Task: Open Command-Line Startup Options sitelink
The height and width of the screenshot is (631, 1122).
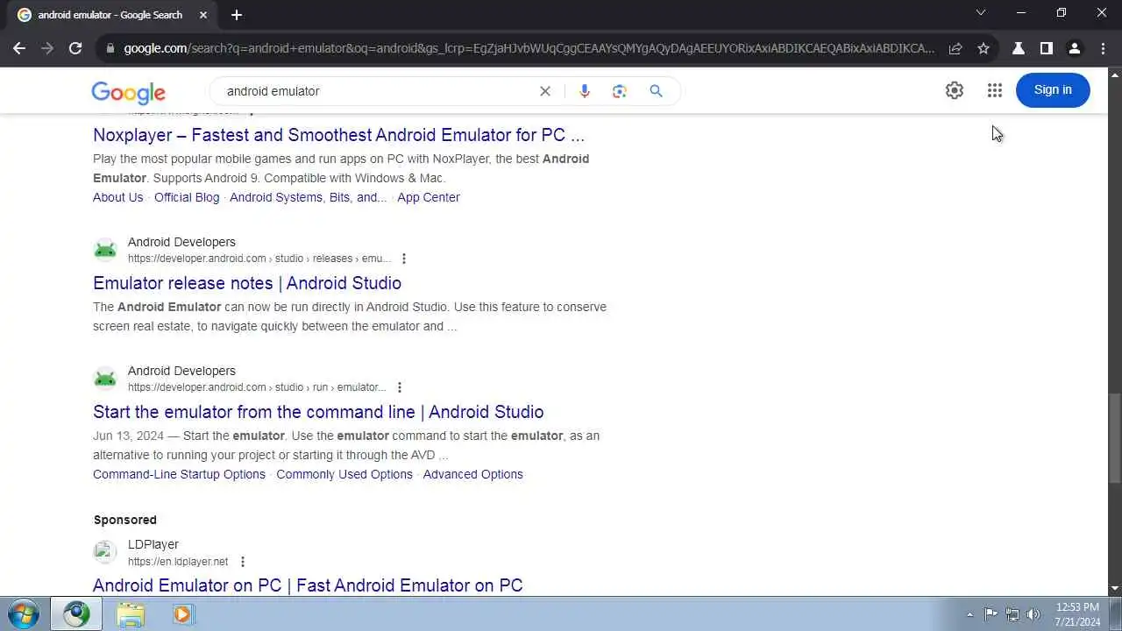Action: click(x=179, y=474)
